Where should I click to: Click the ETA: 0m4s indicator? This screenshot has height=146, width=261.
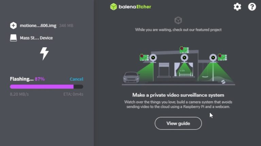pos(73,94)
